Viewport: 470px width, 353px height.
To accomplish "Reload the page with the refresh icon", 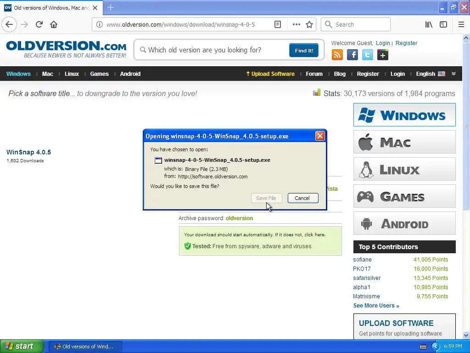I will coord(39,24).
